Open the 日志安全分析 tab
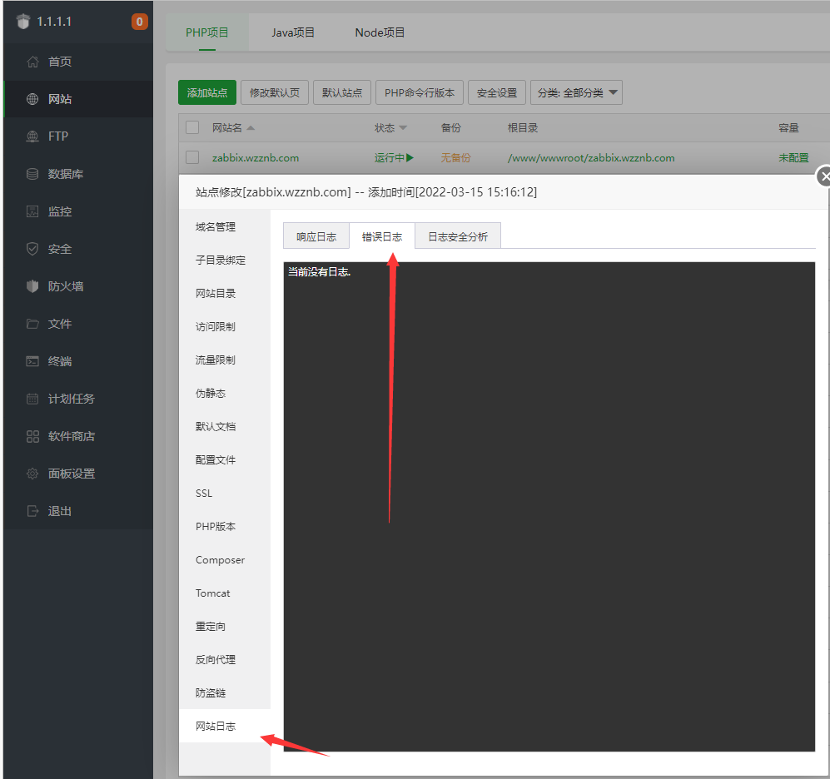 (x=457, y=236)
